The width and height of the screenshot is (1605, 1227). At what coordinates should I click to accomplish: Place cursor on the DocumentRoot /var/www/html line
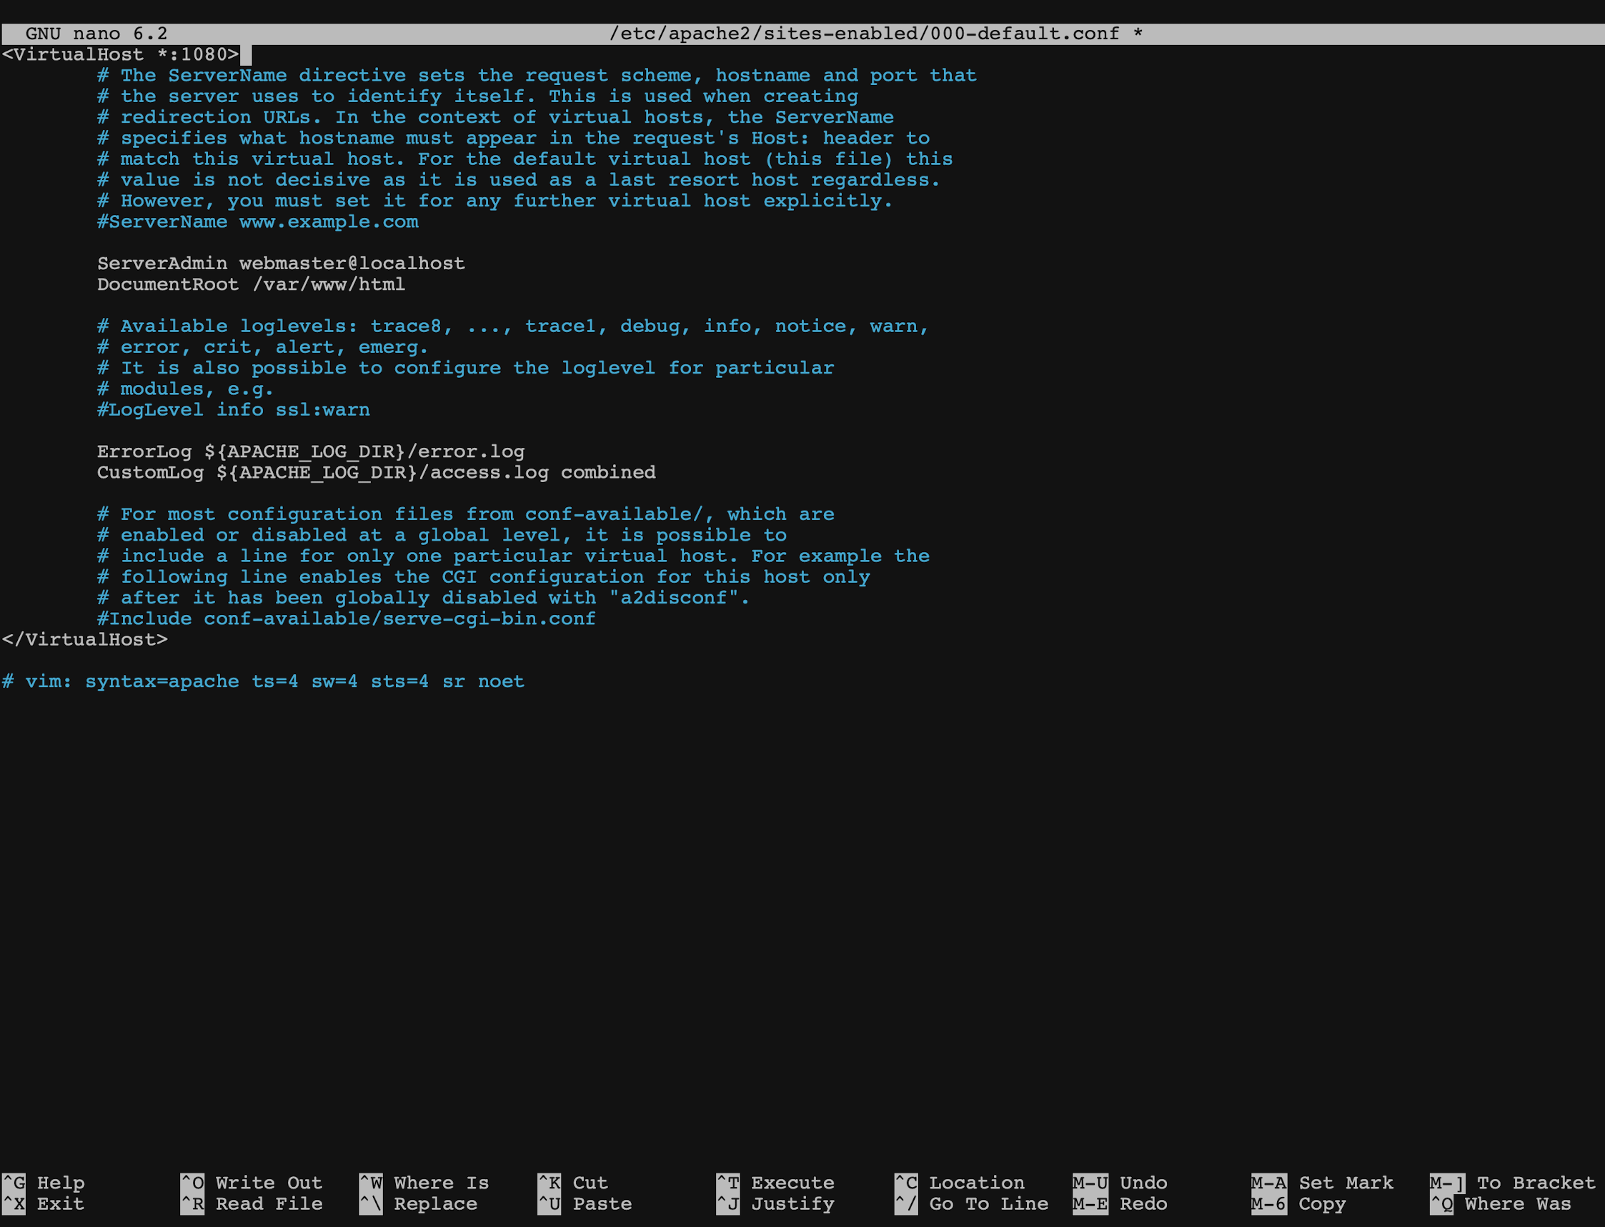[251, 285]
